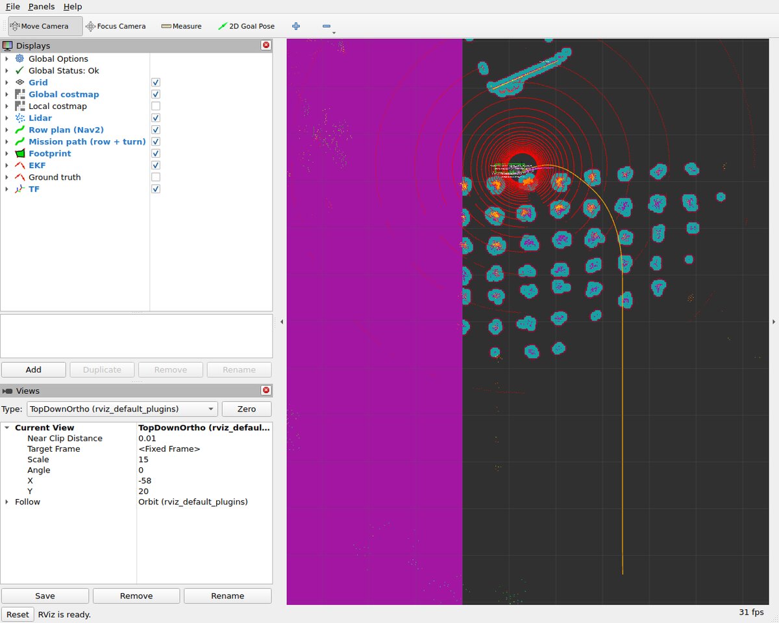Disable the Global costmap checkbox
Viewport: 779px width, 623px height.
coord(156,94)
